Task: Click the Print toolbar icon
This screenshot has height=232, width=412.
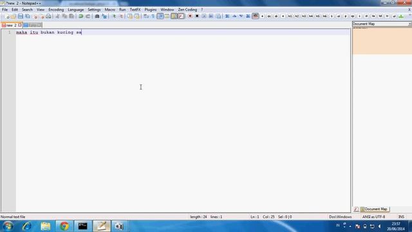Action: point(48,16)
